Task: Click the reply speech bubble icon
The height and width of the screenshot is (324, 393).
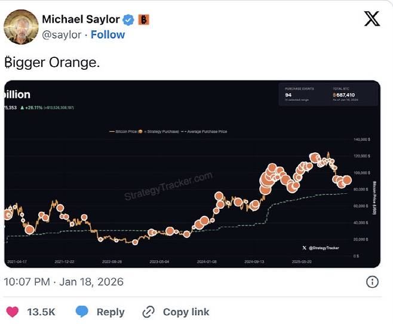Action: 82,311
